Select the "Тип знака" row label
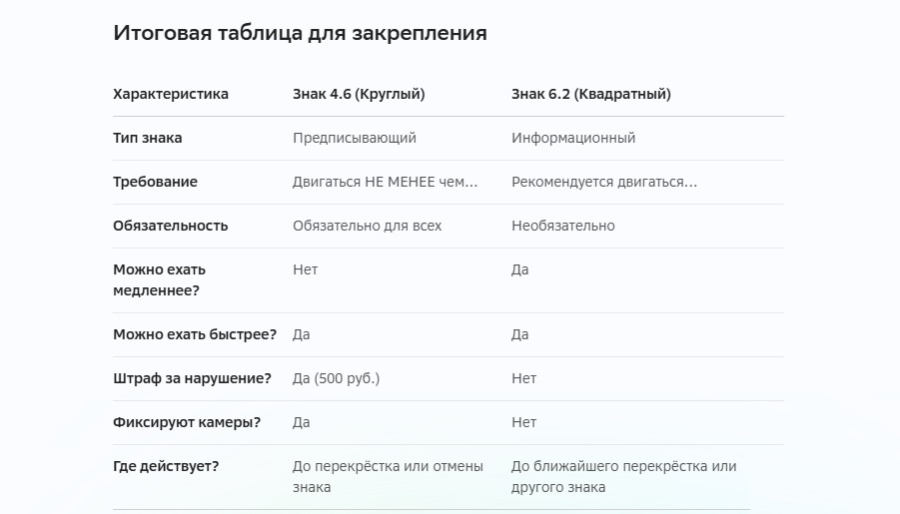 coord(148,139)
